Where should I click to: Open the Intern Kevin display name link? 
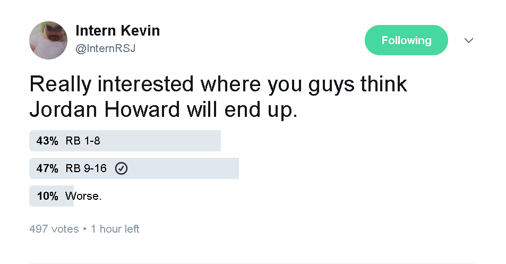117,31
